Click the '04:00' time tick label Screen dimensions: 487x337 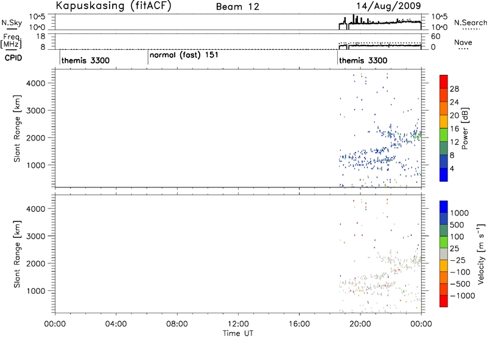click(116, 324)
